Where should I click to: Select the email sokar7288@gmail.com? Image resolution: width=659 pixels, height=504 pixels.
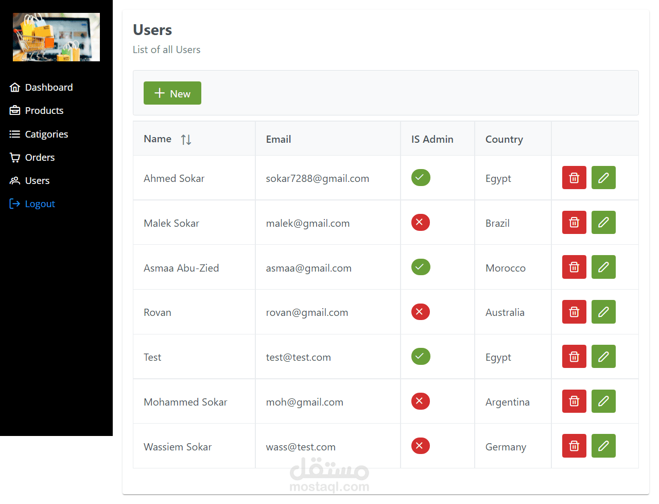(x=318, y=178)
